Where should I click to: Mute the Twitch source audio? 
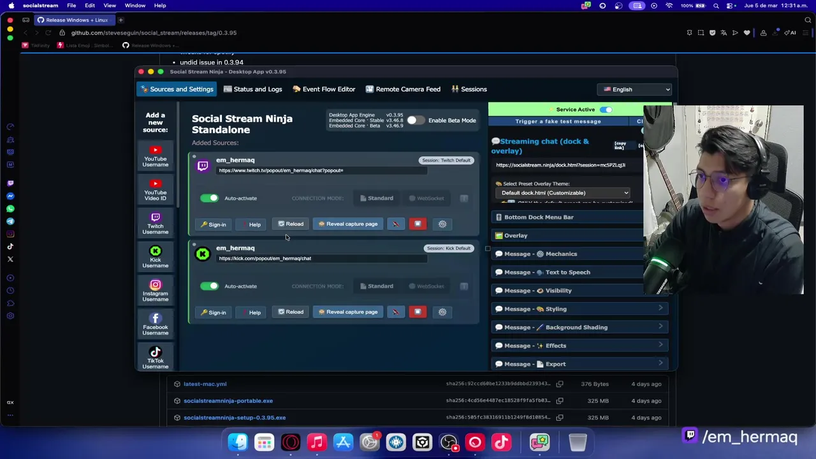tap(395, 224)
